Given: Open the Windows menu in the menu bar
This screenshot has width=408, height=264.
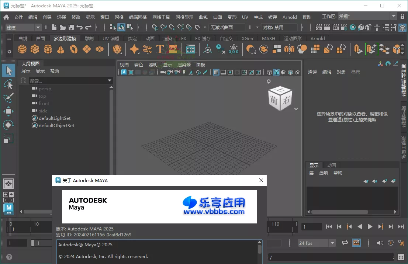Looking at the screenshot, I should (104, 17).
